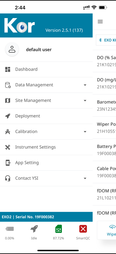Screen dimensions: 116x254
Task: Tap the default user avatar icon
Action: (12, 49)
